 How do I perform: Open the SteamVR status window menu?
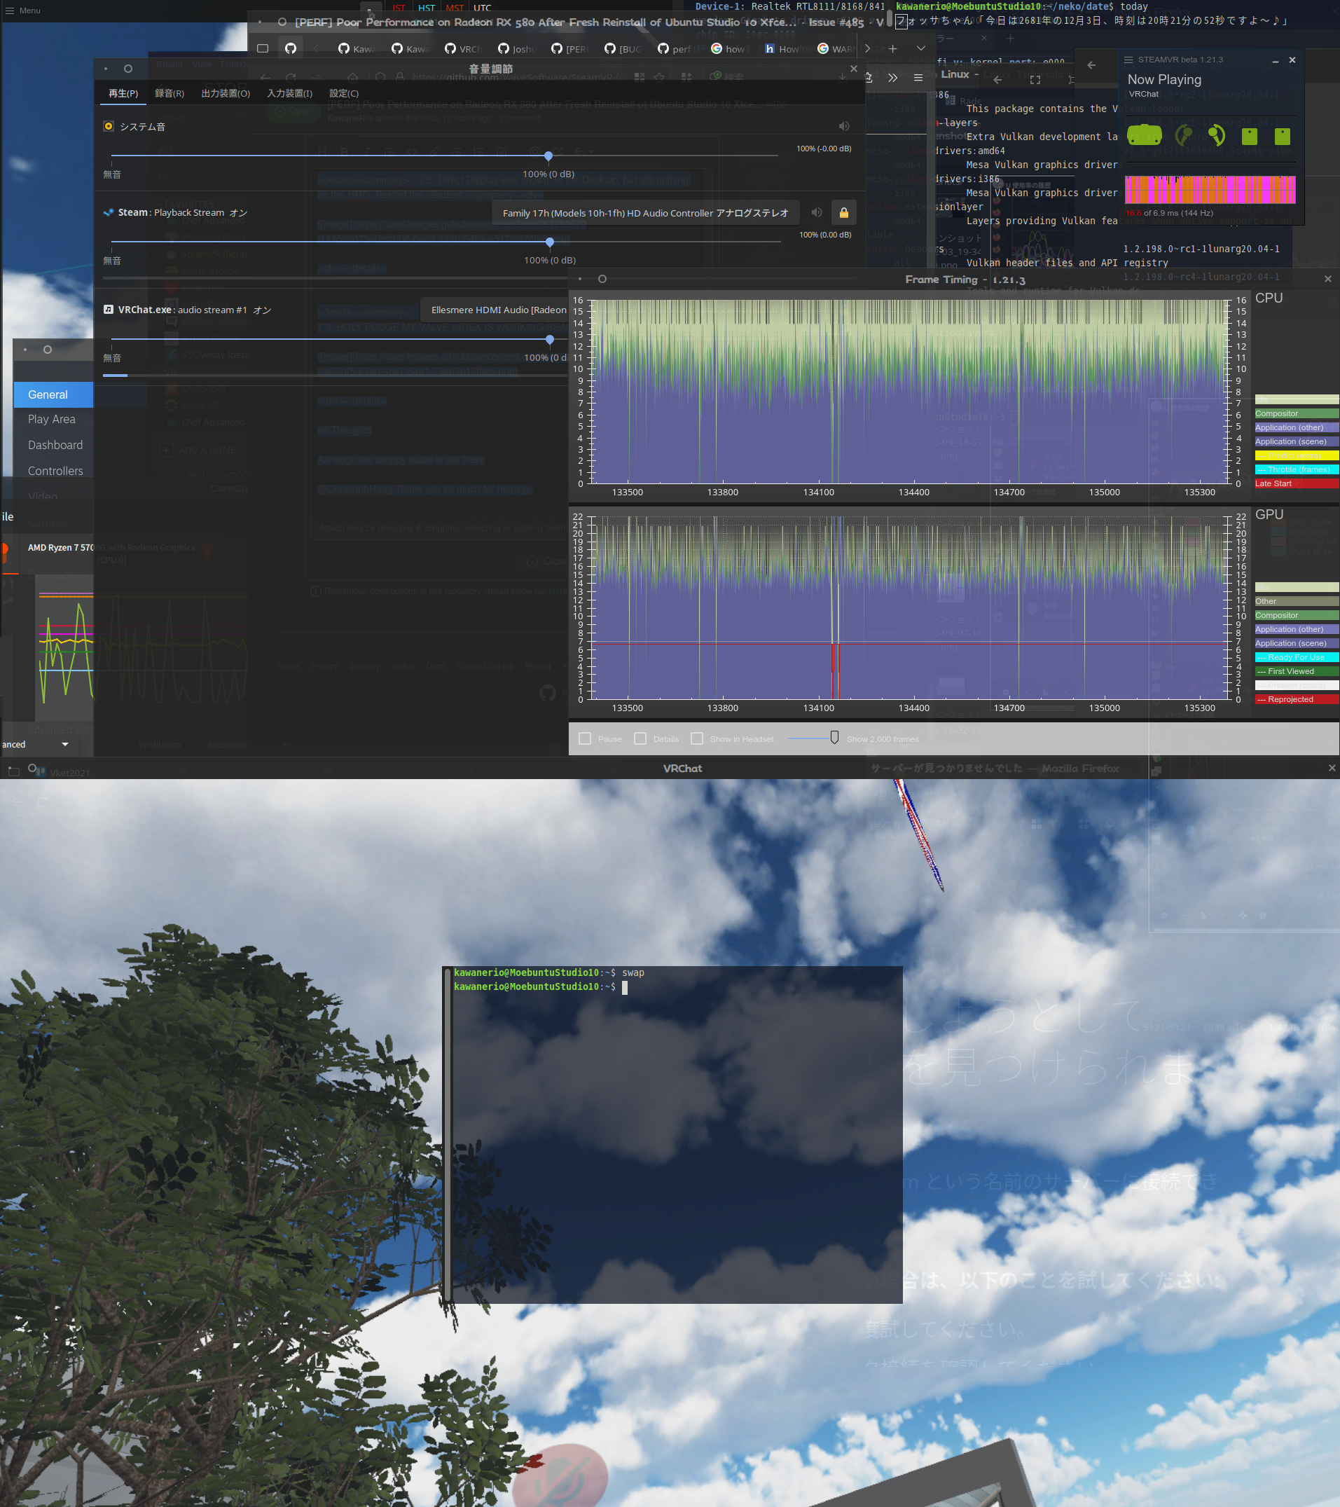[1128, 60]
